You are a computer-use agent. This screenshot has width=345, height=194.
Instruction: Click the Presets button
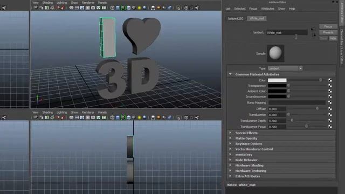tap(328, 32)
